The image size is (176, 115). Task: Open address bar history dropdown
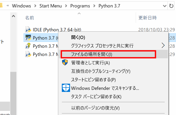pos(164,6)
